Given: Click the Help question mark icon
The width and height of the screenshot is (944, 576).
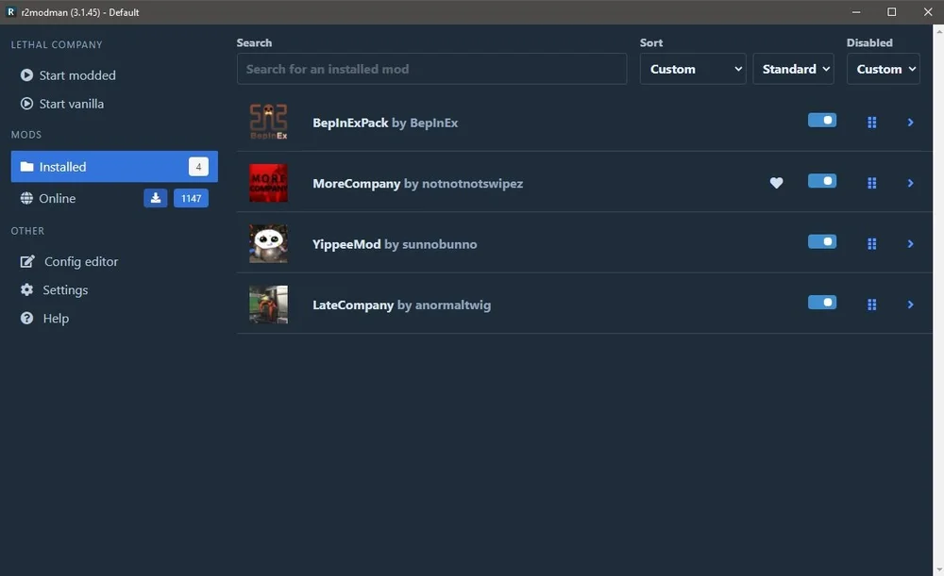Looking at the screenshot, I should pos(26,318).
